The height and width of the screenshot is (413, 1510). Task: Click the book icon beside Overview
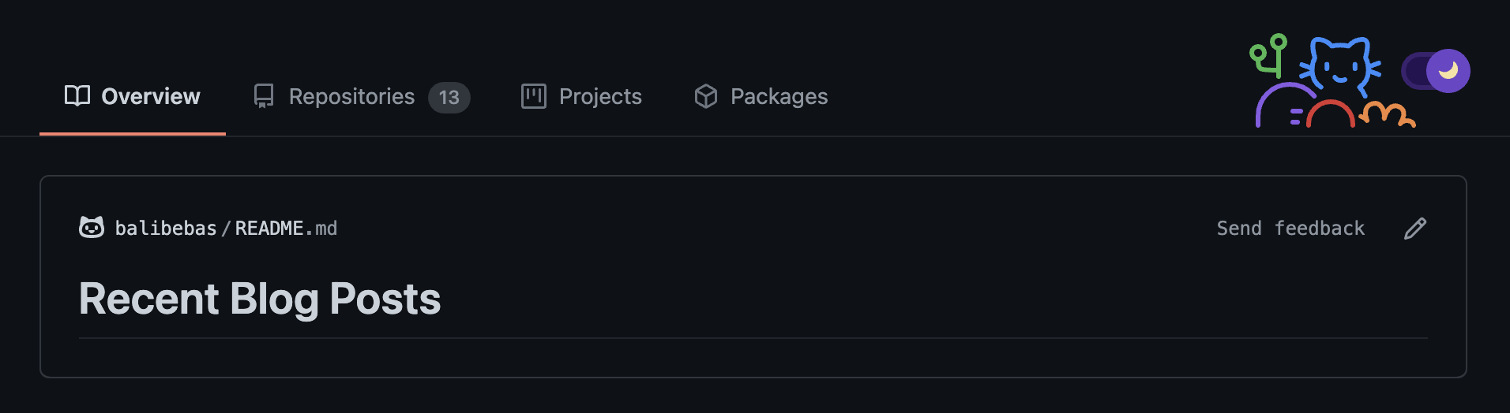[x=77, y=96]
